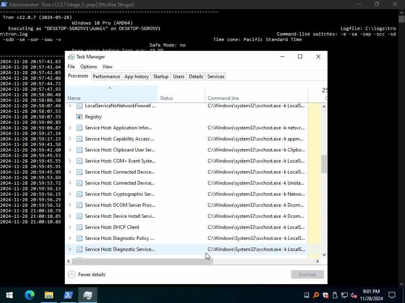The image size is (405, 303).
Task: Expand Service Host: Application Infor... row
Action: click(70, 128)
